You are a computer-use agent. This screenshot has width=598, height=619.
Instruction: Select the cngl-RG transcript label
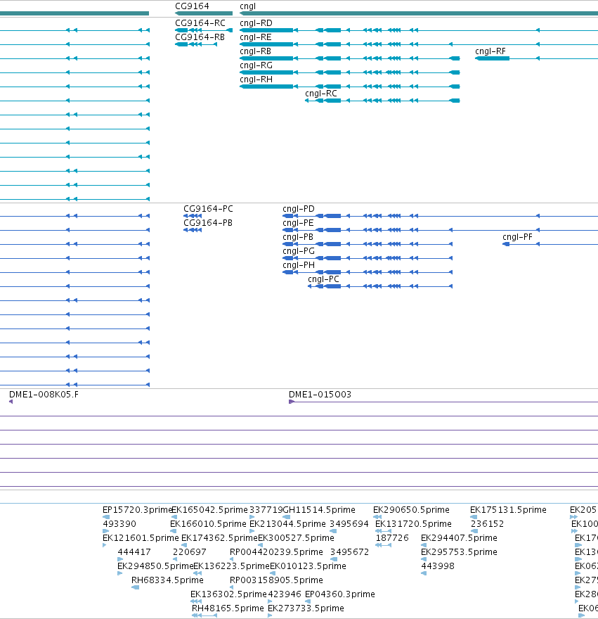click(256, 65)
